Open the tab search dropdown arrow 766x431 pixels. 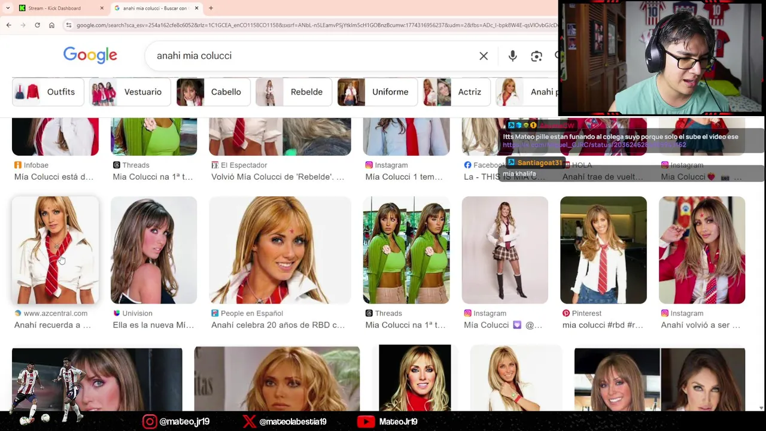click(7, 8)
